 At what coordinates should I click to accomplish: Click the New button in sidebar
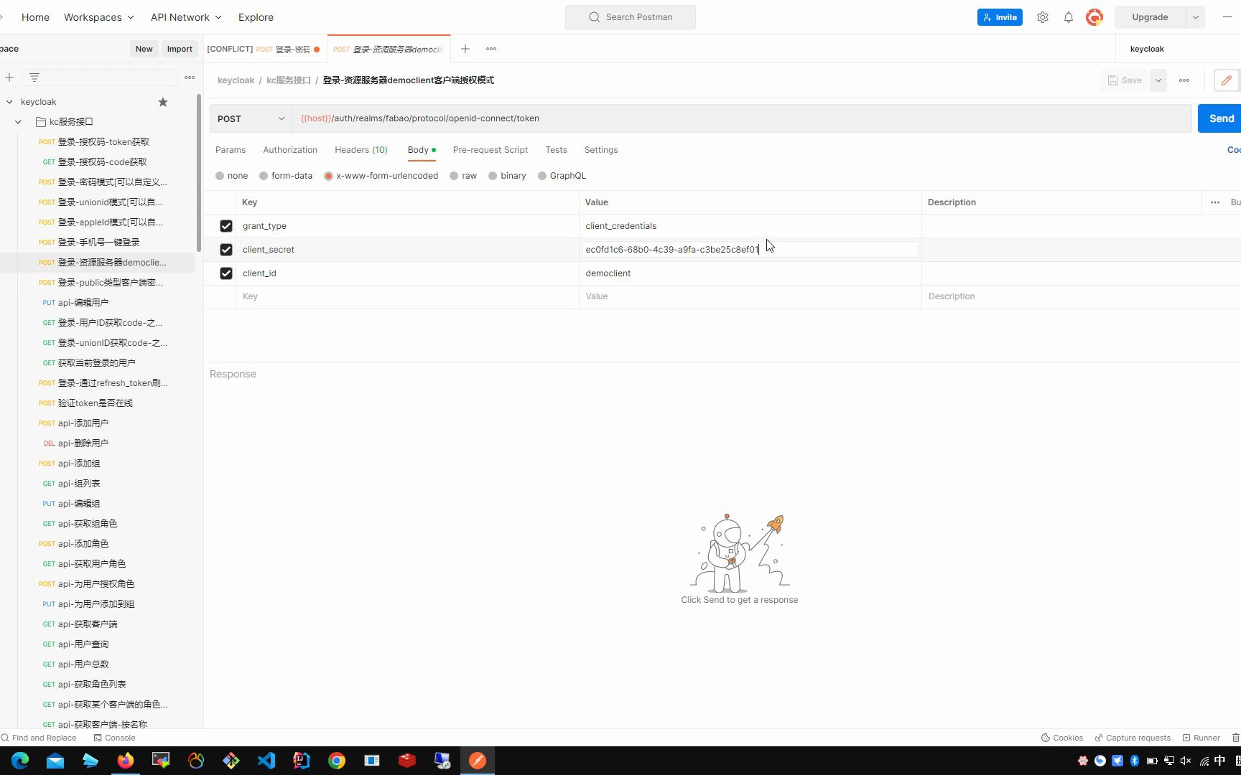pyautogui.click(x=144, y=49)
